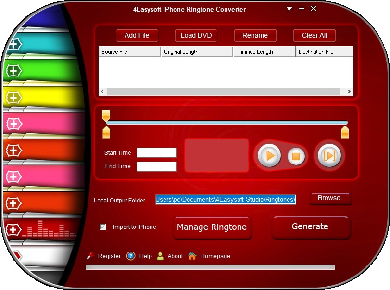The width and height of the screenshot is (390, 290).
Task: Click the playback position marker on the trim bar
Action: tap(106, 115)
